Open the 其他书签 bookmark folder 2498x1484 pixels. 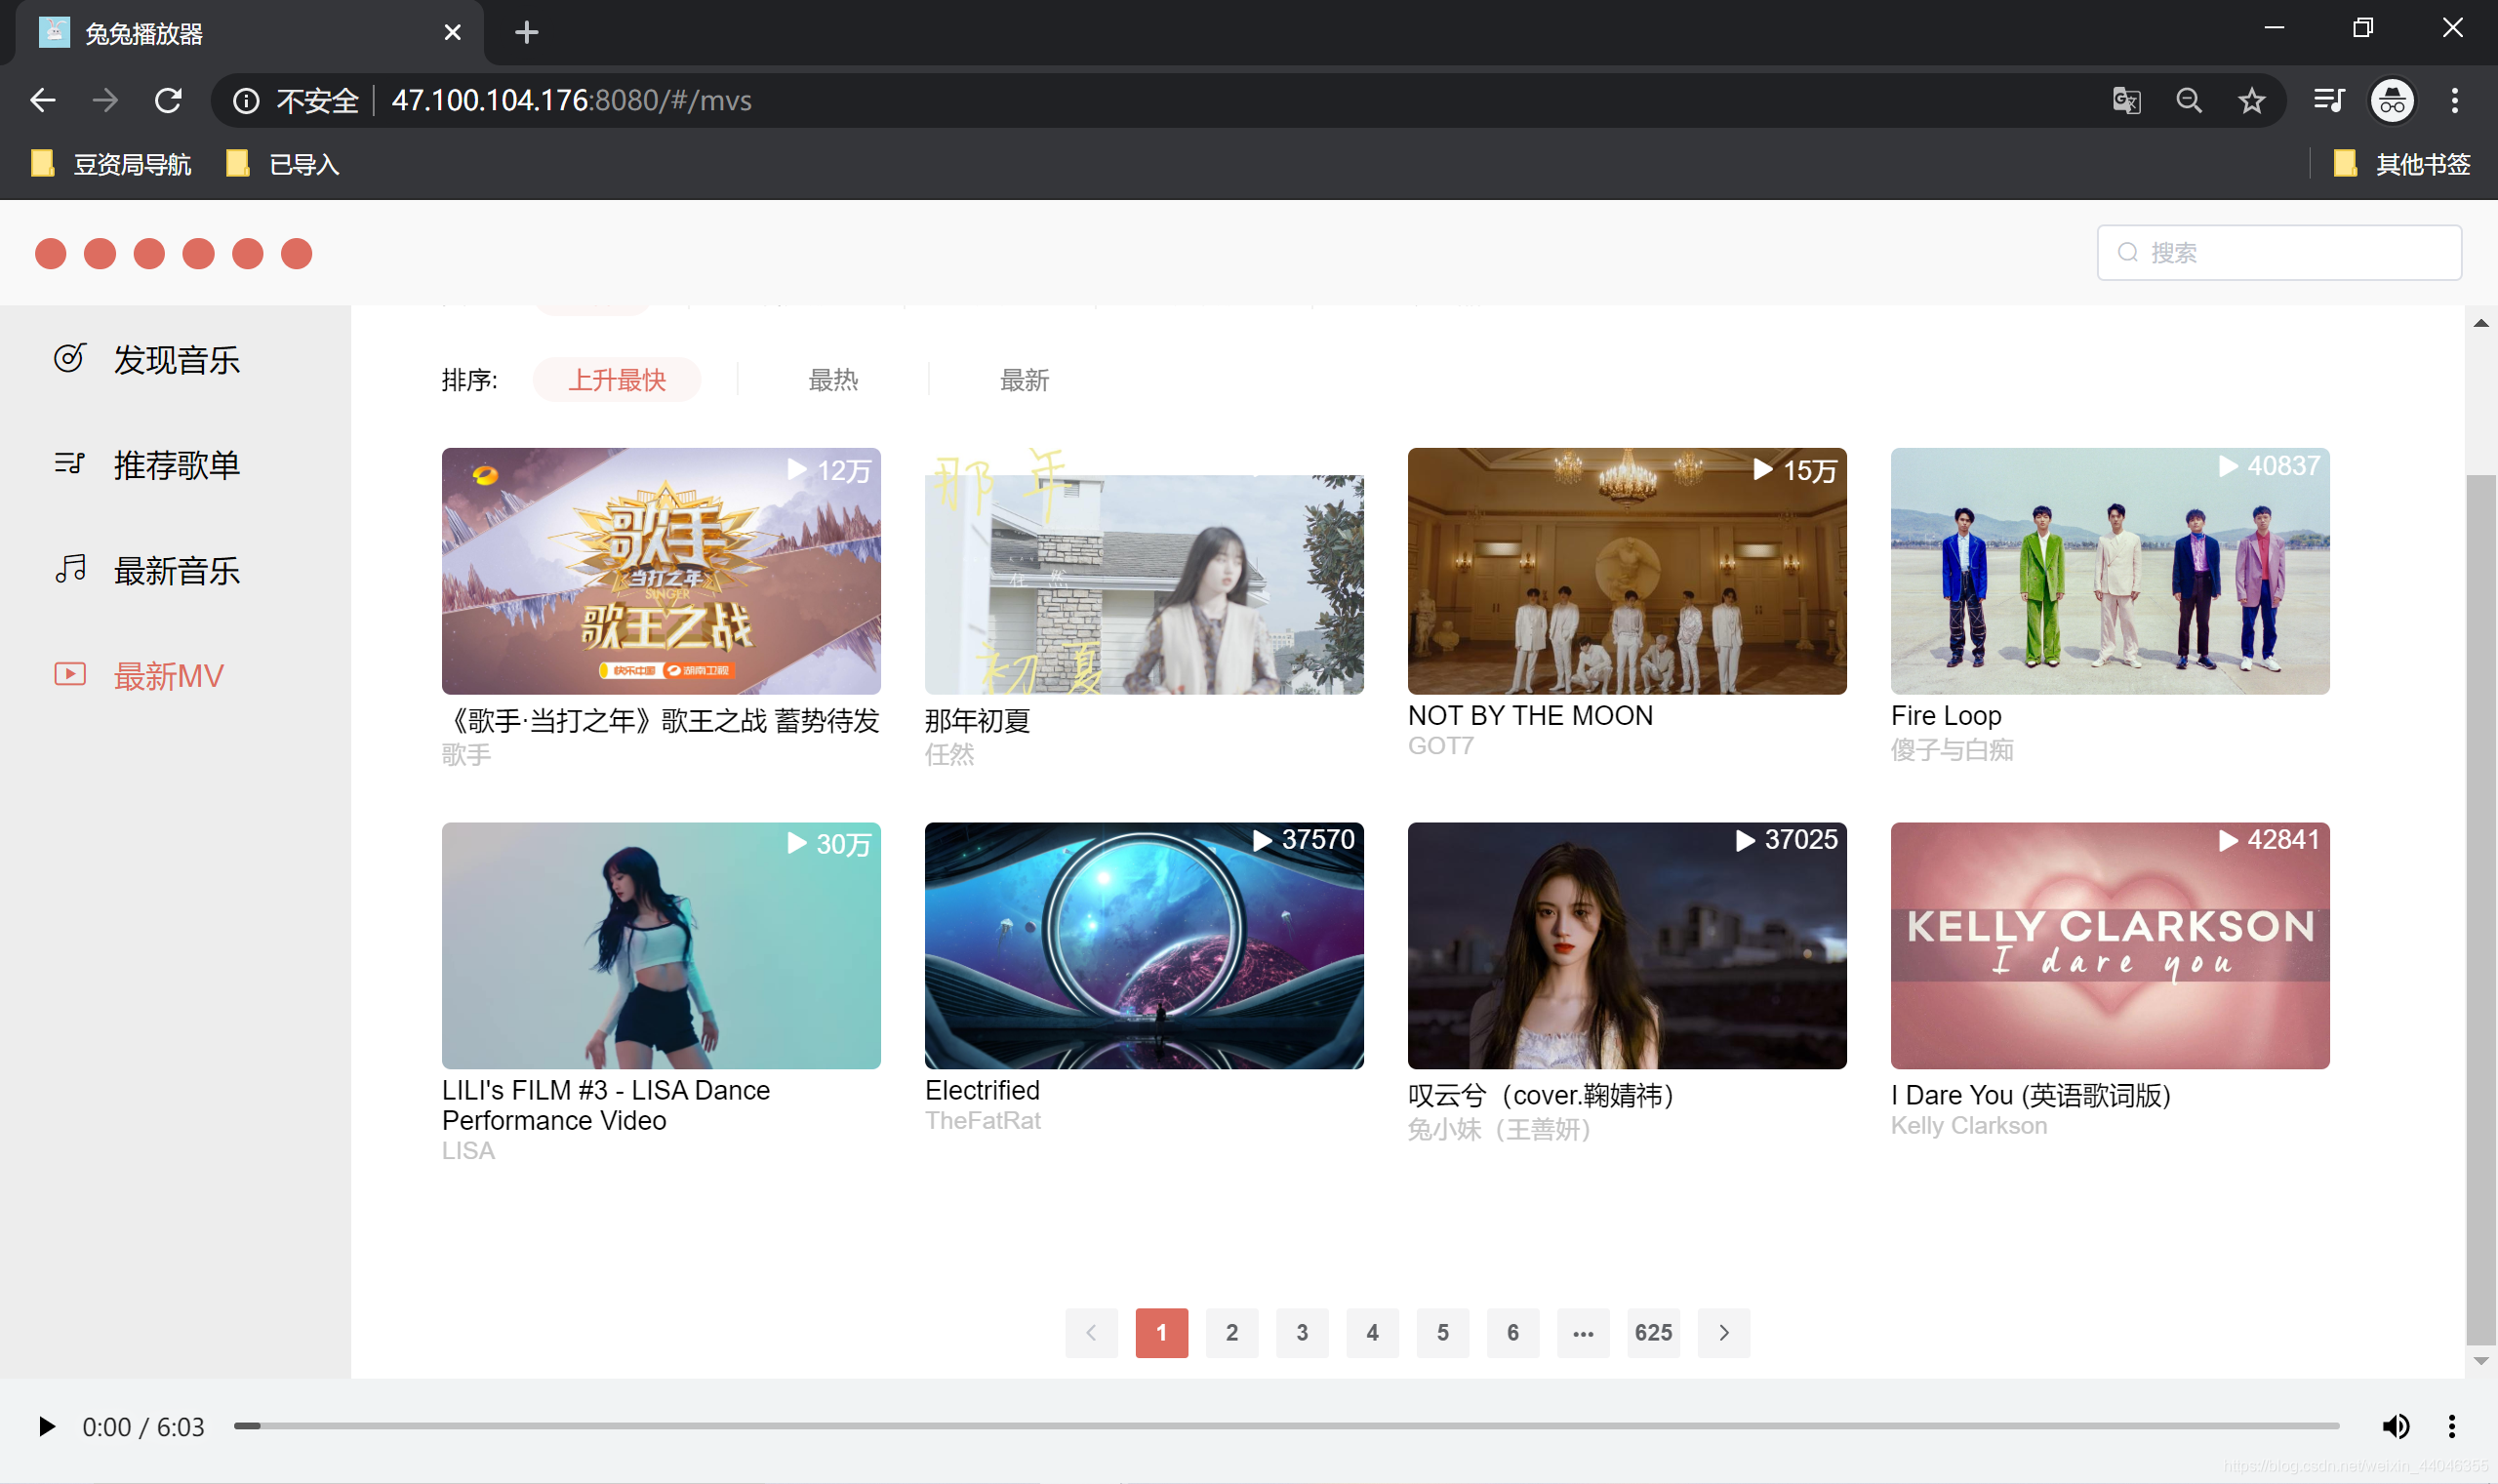(x=2402, y=164)
